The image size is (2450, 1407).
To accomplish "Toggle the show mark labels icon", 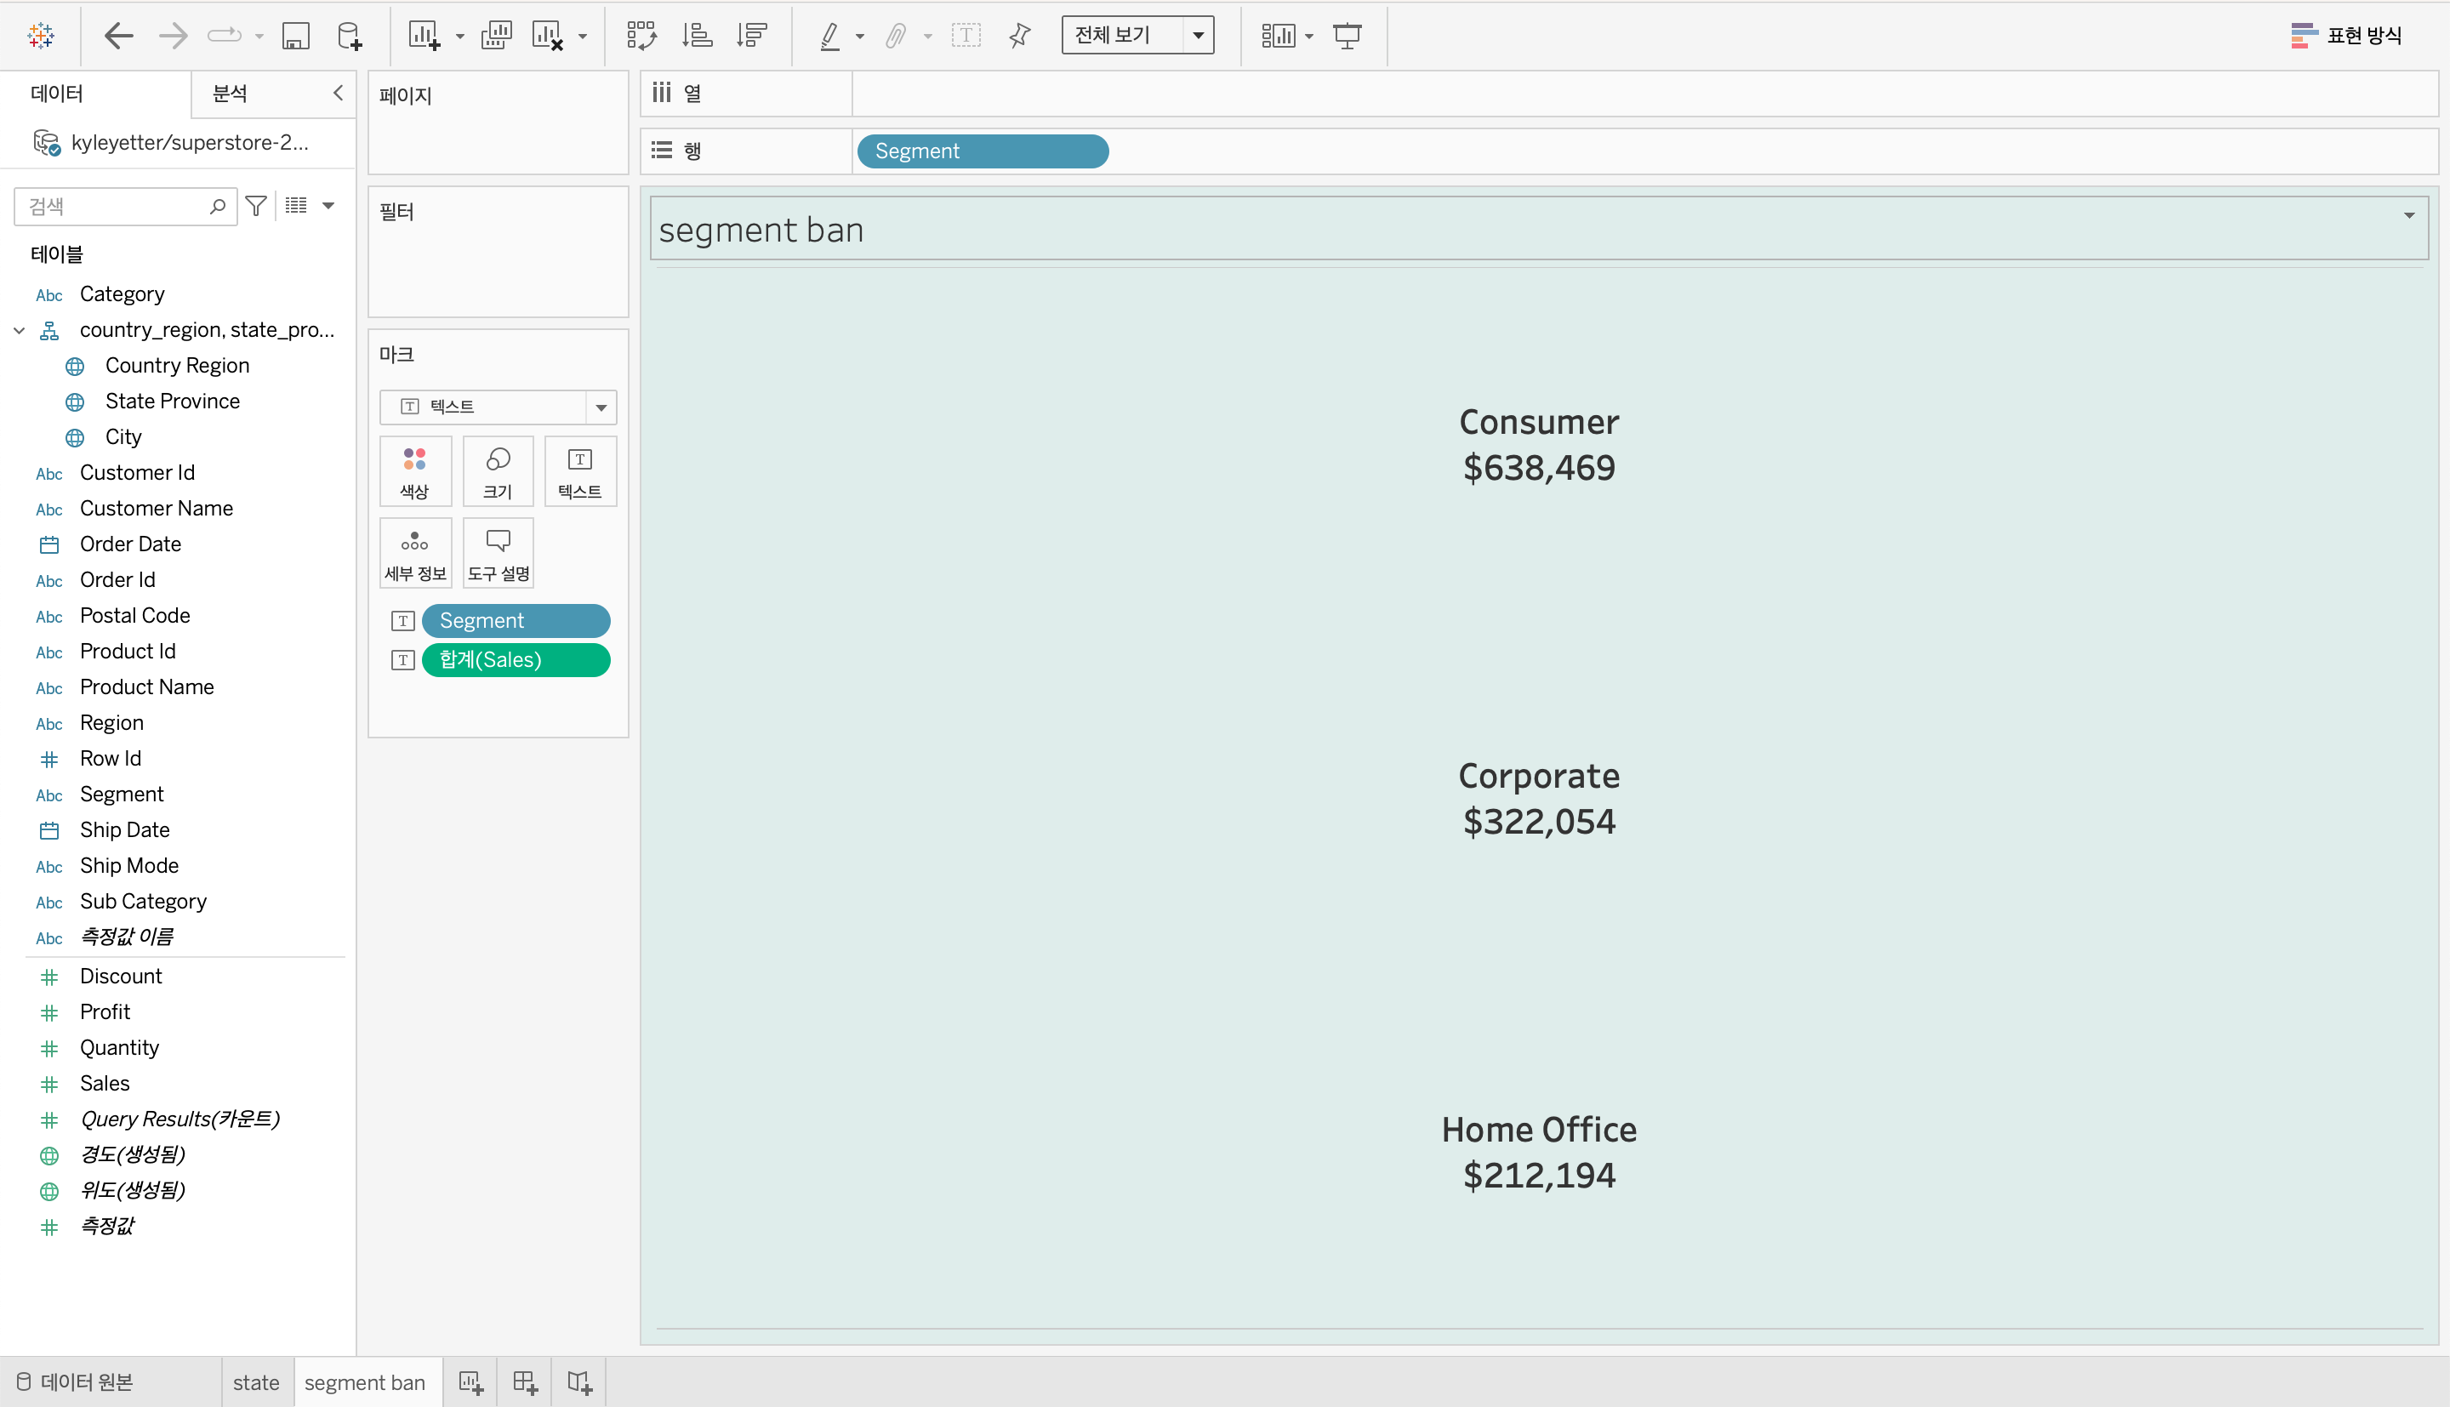I will pos(966,36).
